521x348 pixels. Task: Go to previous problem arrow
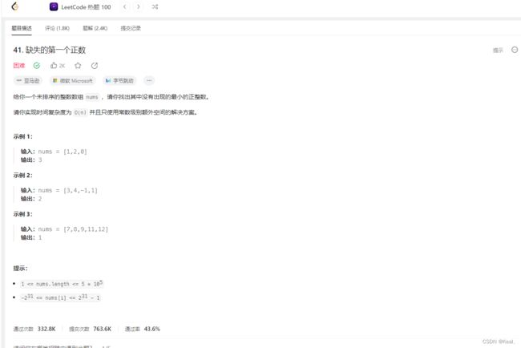[124, 6]
